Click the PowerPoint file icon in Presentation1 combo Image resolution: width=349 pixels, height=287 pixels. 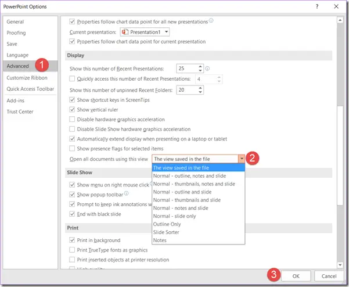pos(125,32)
